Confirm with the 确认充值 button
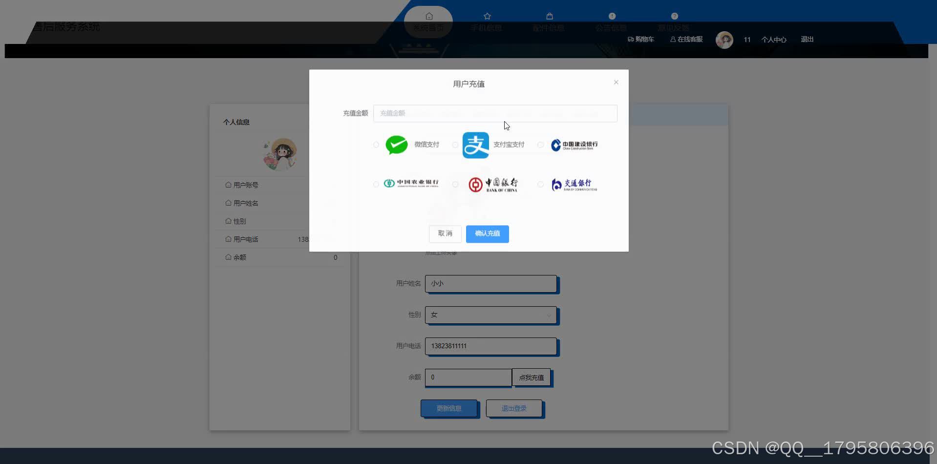 488,234
